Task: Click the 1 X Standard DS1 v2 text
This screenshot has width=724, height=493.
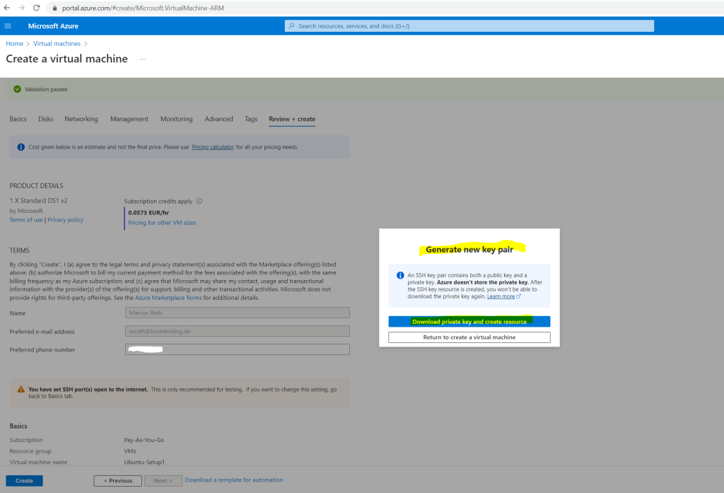Action: 39,201
